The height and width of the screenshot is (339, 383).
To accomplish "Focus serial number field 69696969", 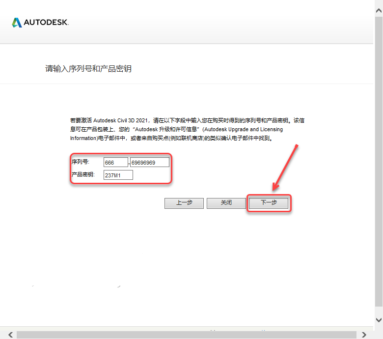I will [x=149, y=162].
